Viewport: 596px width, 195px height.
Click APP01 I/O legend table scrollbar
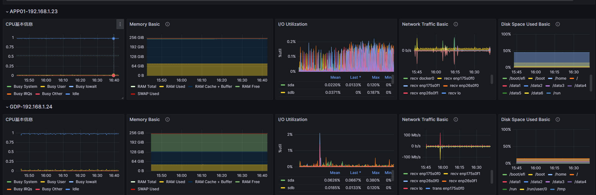point(393,79)
